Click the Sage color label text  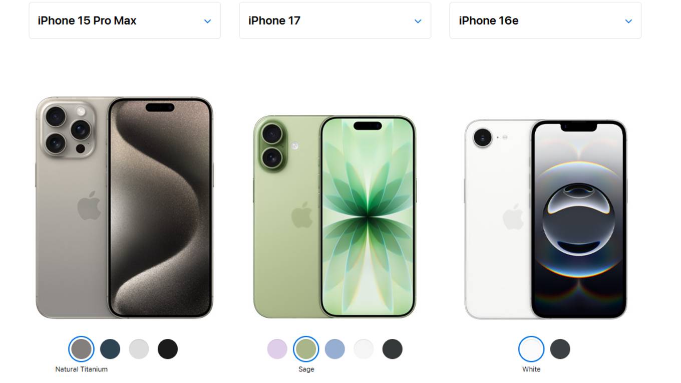(x=306, y=369)
